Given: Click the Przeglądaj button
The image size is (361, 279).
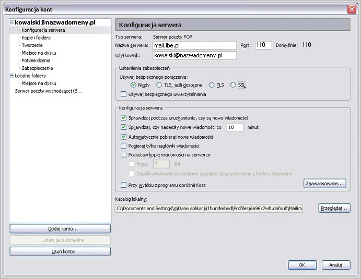Looking at the screenshot, I should 334,208.
